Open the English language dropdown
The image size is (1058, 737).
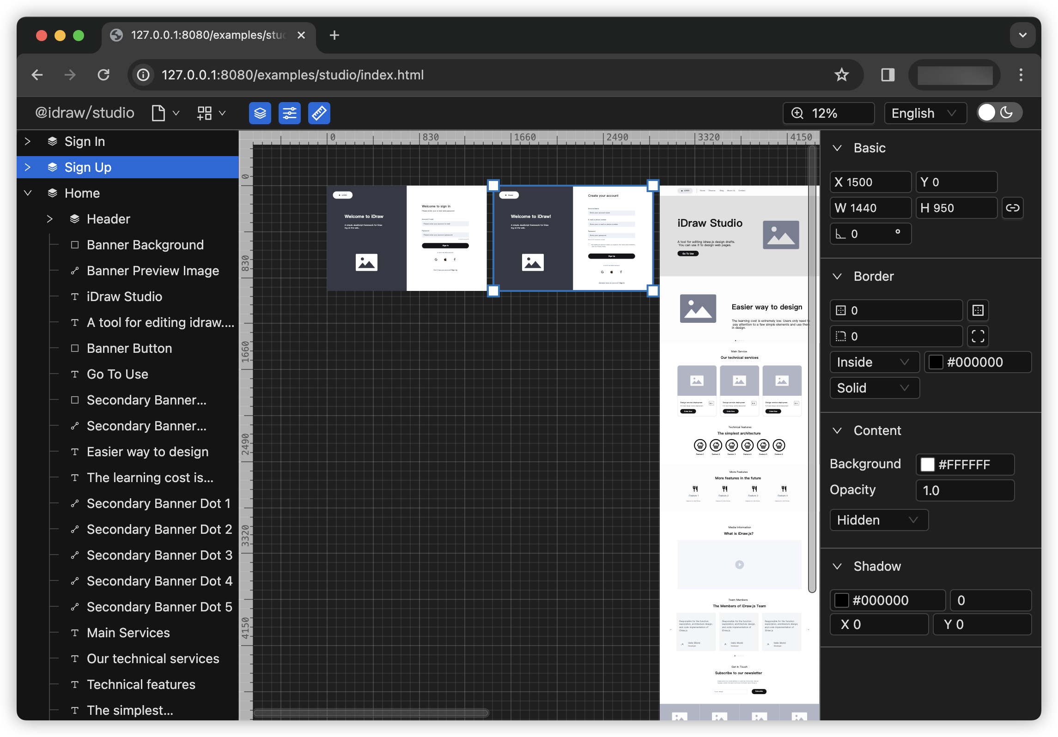(x=924, y=113)
